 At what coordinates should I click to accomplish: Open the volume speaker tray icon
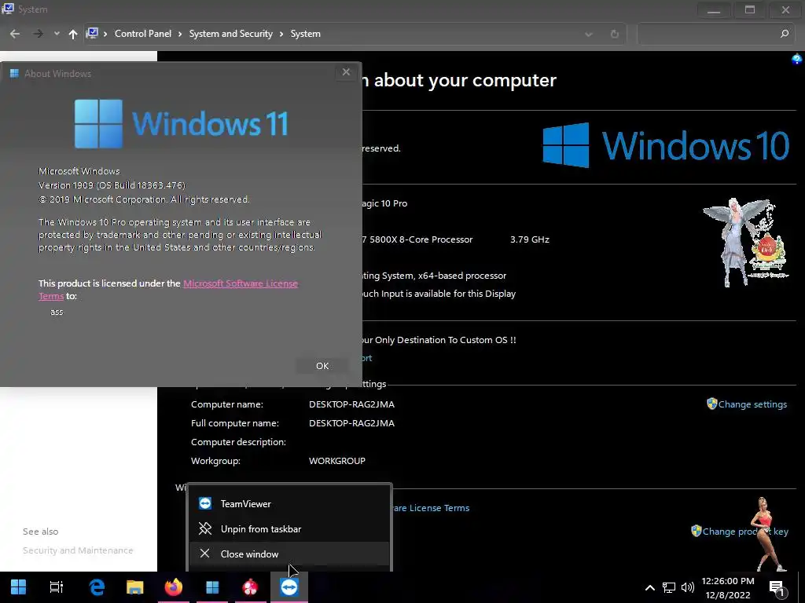[x=687, y=587]
